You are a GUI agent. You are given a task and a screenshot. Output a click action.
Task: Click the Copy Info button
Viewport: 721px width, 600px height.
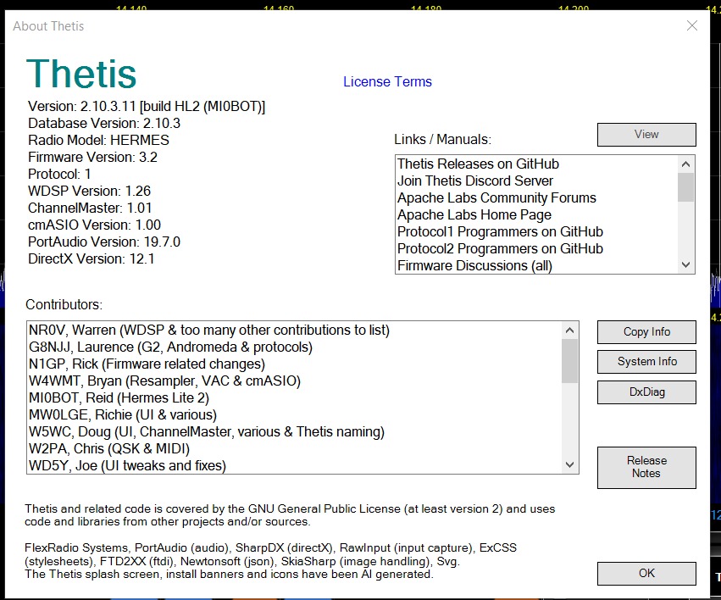point(646,331)
